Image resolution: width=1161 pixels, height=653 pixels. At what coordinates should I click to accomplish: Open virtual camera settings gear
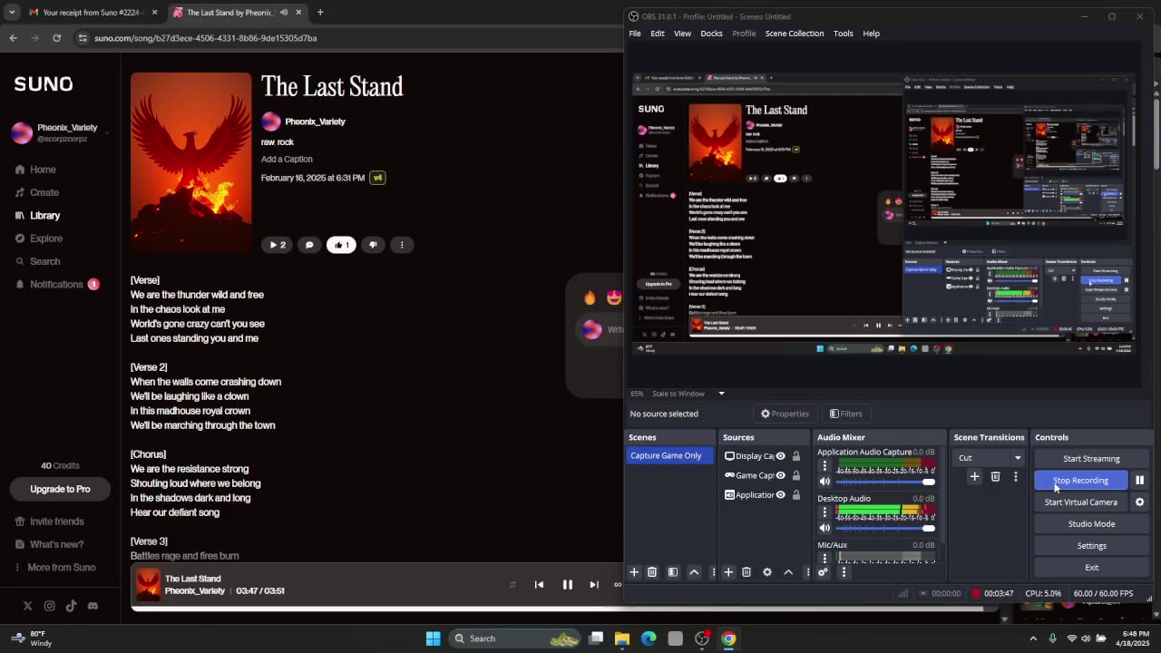[x=1139, y=502]
